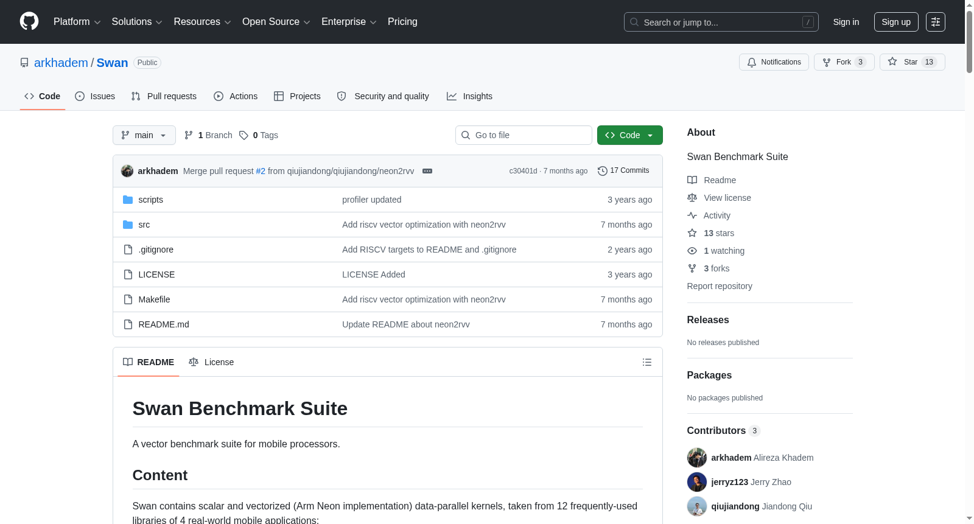Click the repository icon before arkhadem
This screenshot has width=974, height=524.
pyautogui.click(x=24, y=63)
